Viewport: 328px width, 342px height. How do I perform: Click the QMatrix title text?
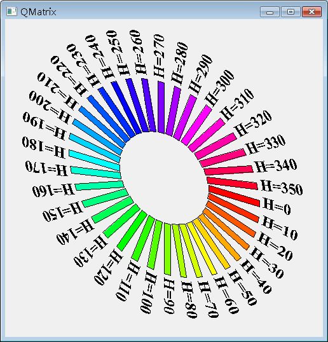pyautogui.click(x=38, y=12)
